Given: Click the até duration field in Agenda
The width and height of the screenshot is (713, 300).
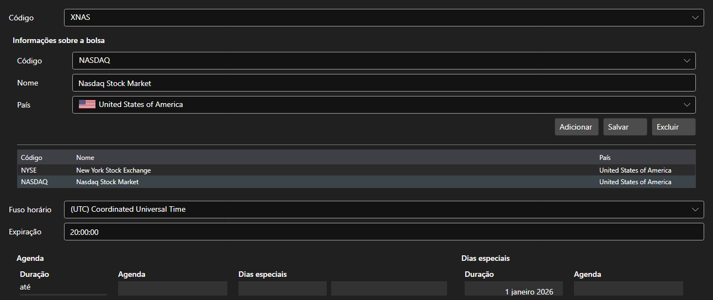Looking at the screenshot, I should pyautogui.click(x=63, y=287).
